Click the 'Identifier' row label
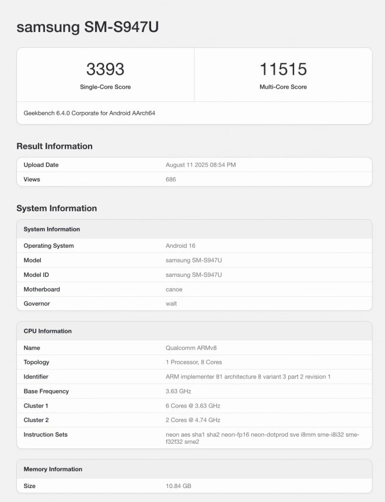 (36, 377)
